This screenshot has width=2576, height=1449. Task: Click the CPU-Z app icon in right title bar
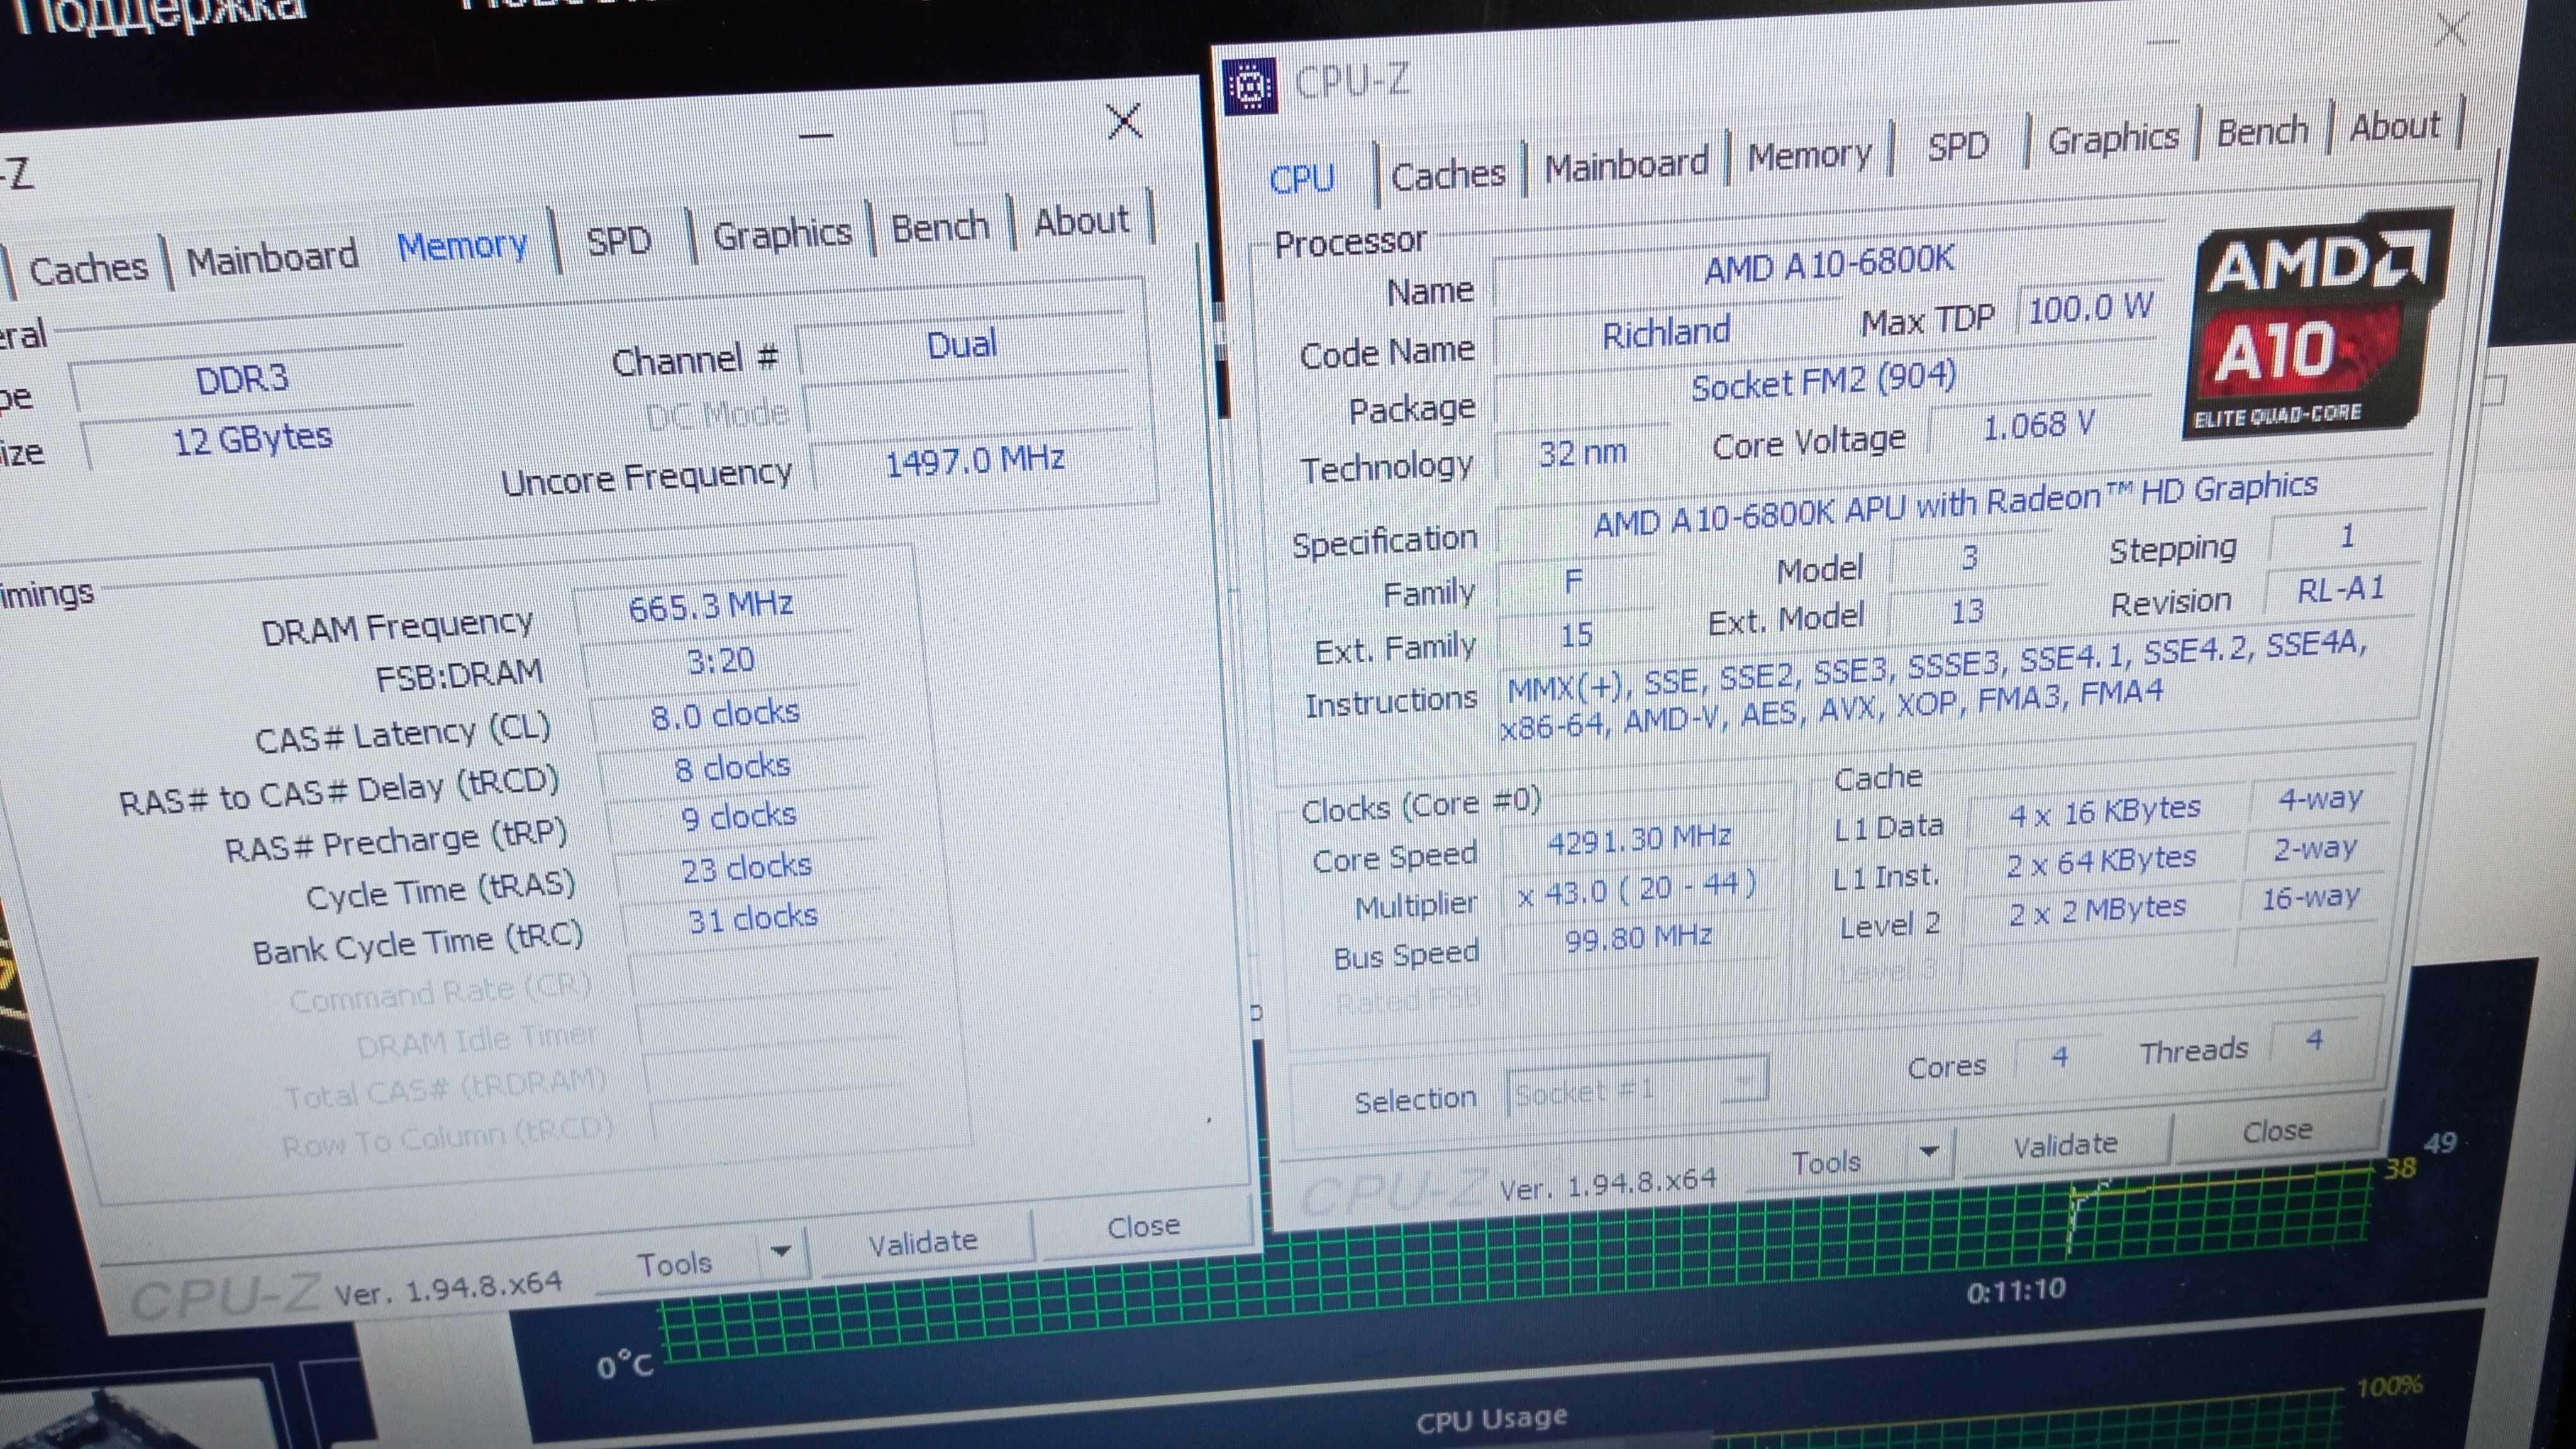(x=1249, y=86)
